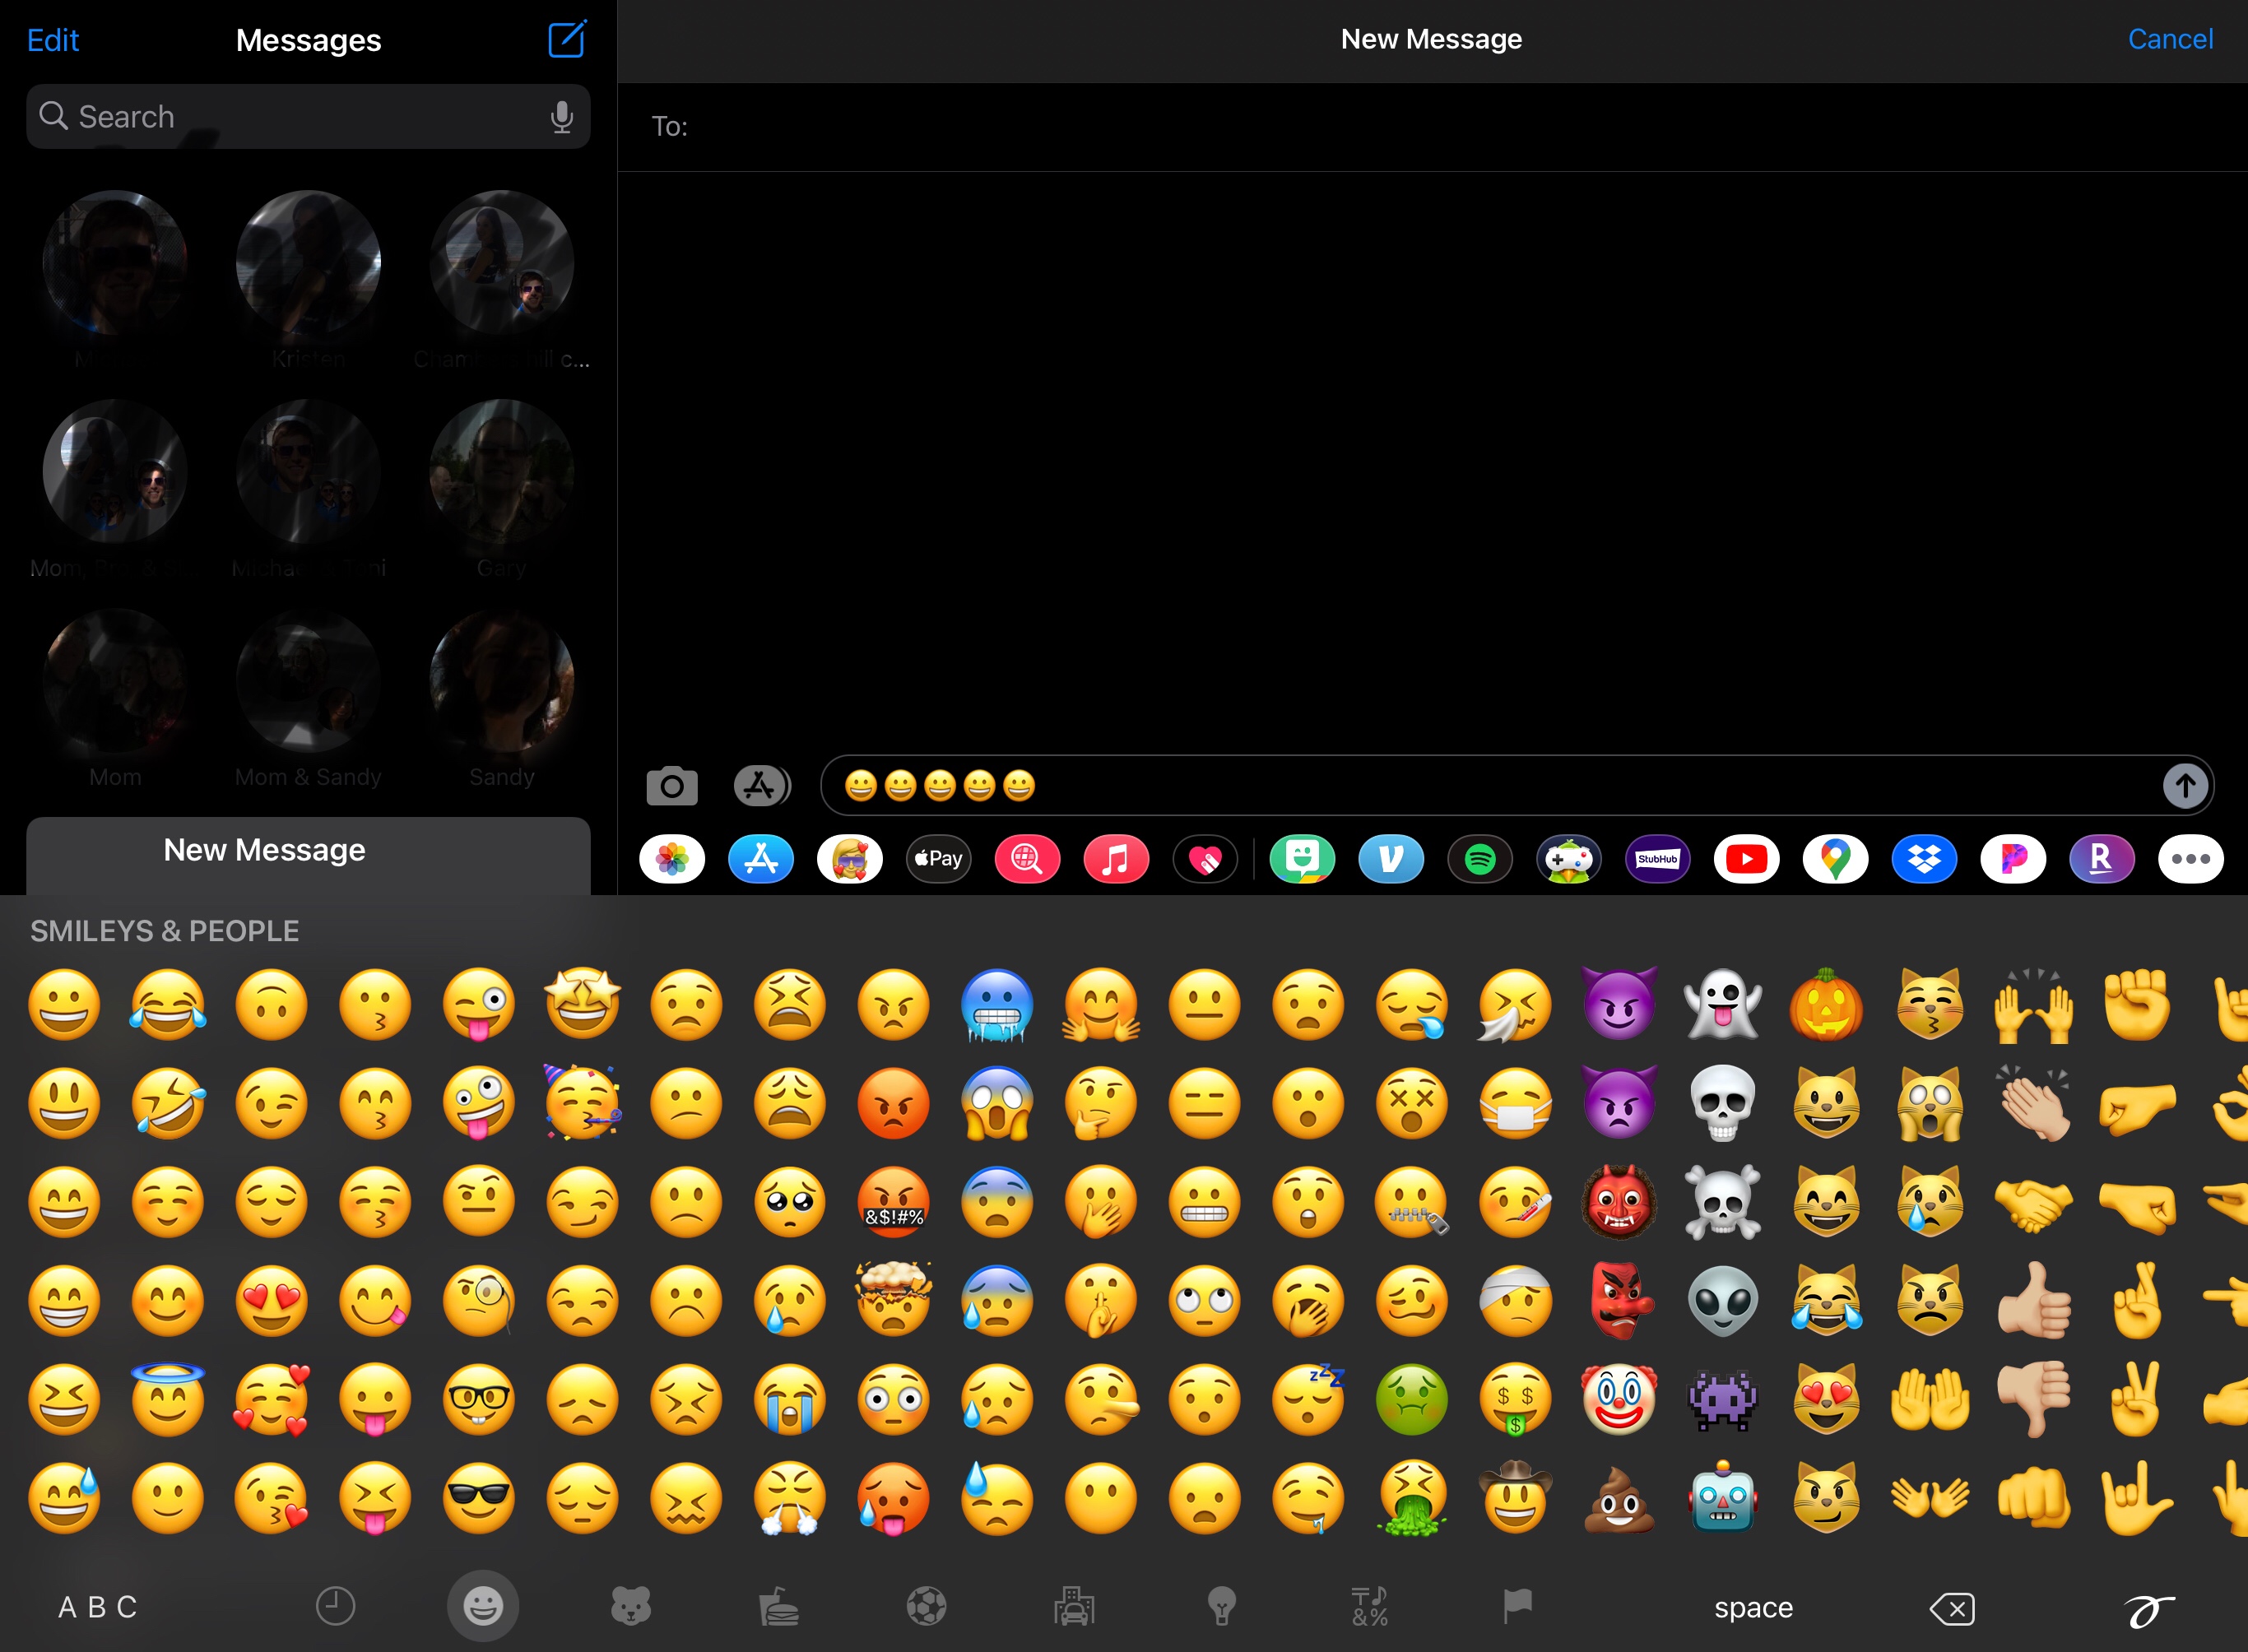Toggle the App Store drawer button

(761, 786)
